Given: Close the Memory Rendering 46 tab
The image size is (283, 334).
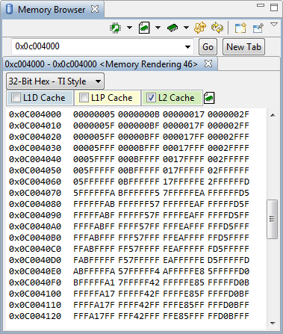Looking at the screenshot, I should pos(208,64).
